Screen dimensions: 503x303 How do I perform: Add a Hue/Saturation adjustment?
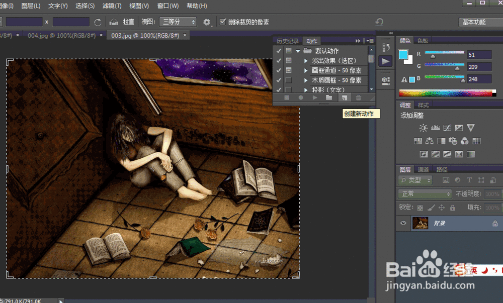(x=417, y=141)
